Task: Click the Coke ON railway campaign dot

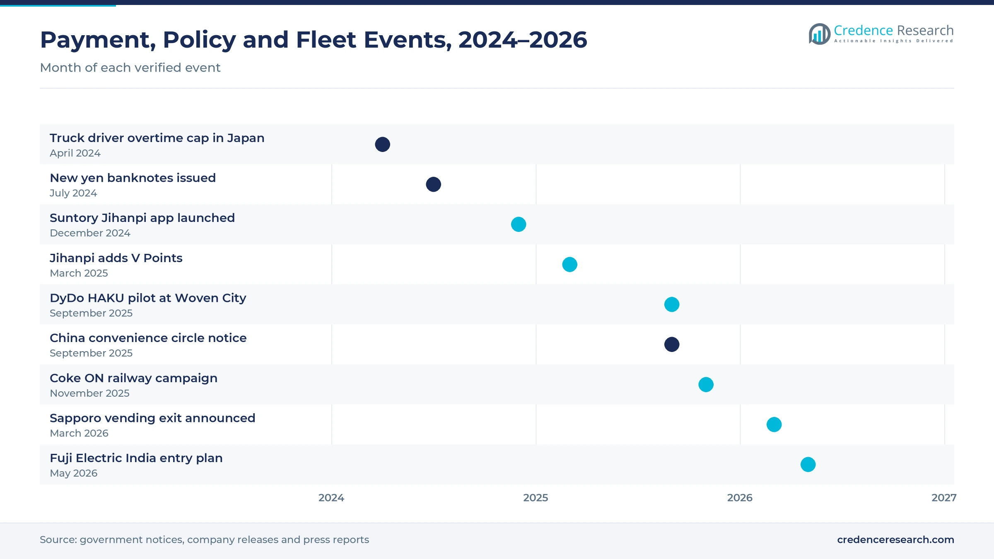Action: tap(706, 385)
